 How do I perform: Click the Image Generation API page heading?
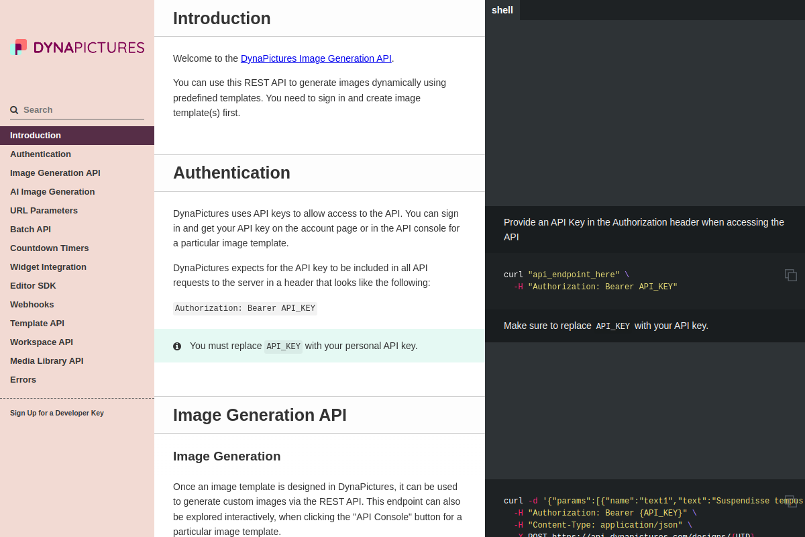pyautogui.click(x=260, y=415)
